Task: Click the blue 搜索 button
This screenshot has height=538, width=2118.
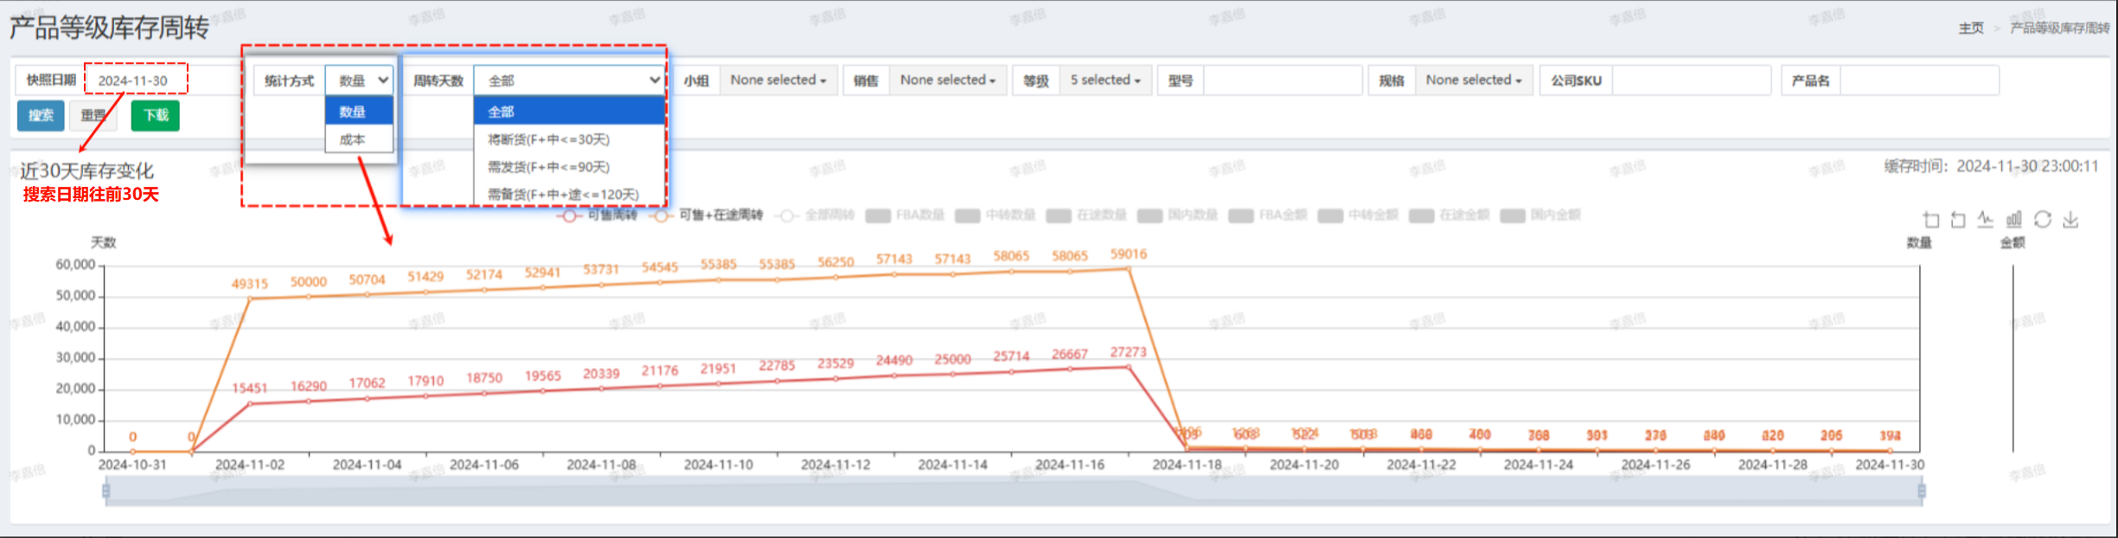Action: tap(41, 115)
